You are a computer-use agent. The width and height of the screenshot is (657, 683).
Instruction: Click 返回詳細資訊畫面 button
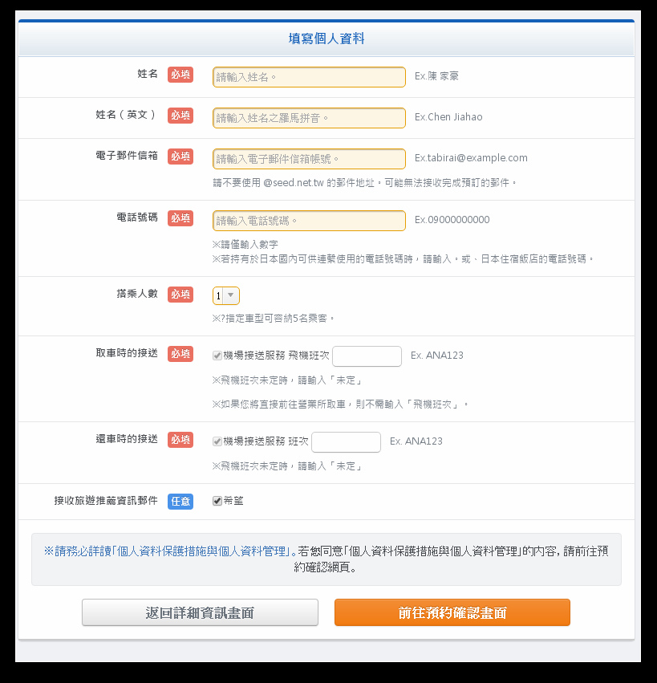click(200, 612)
